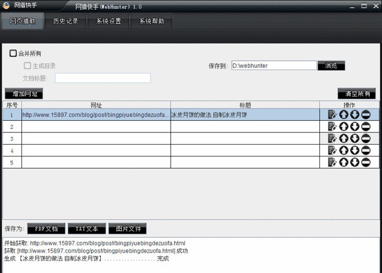382x273 pixels.
Task: Save as PDF文档
Action: [x=46, y=228]
